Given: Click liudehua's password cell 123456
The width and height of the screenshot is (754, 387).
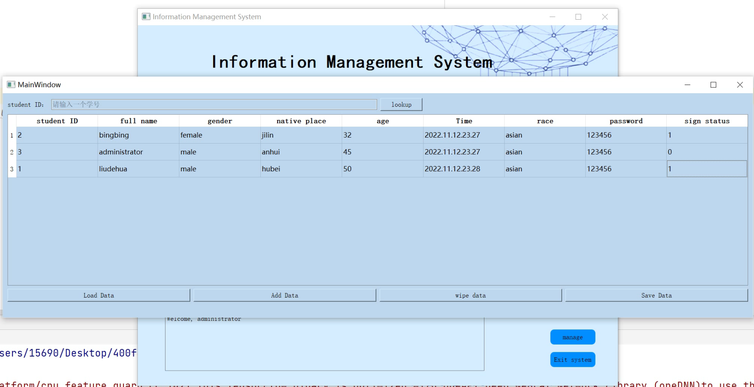Looking at the screenshot, I should (x=626, y=169).
